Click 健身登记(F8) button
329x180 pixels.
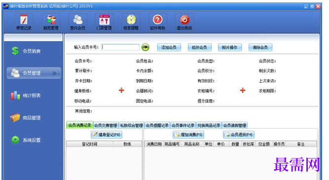pos(107,135)
